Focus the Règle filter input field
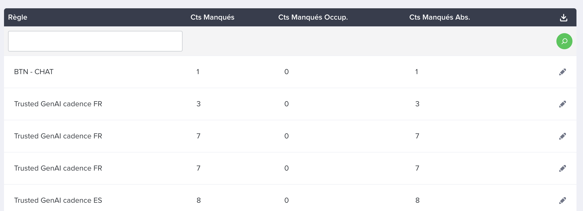583x211 pixels. 95,41
